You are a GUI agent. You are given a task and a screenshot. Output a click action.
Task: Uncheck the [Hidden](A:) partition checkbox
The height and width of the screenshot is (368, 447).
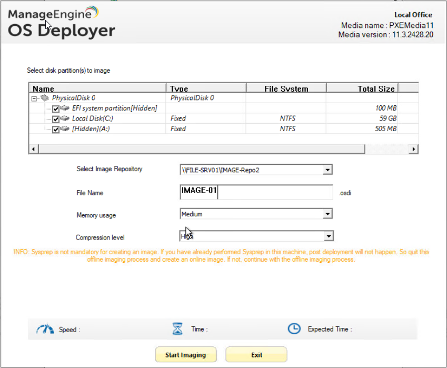56,129
